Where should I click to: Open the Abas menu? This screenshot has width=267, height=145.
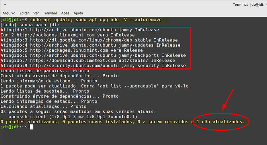[65, 13]
